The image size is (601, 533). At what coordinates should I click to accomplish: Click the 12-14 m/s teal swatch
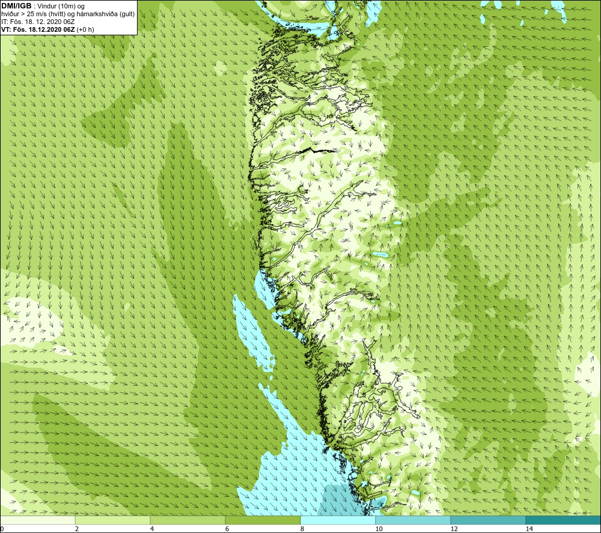coord(488,520)
